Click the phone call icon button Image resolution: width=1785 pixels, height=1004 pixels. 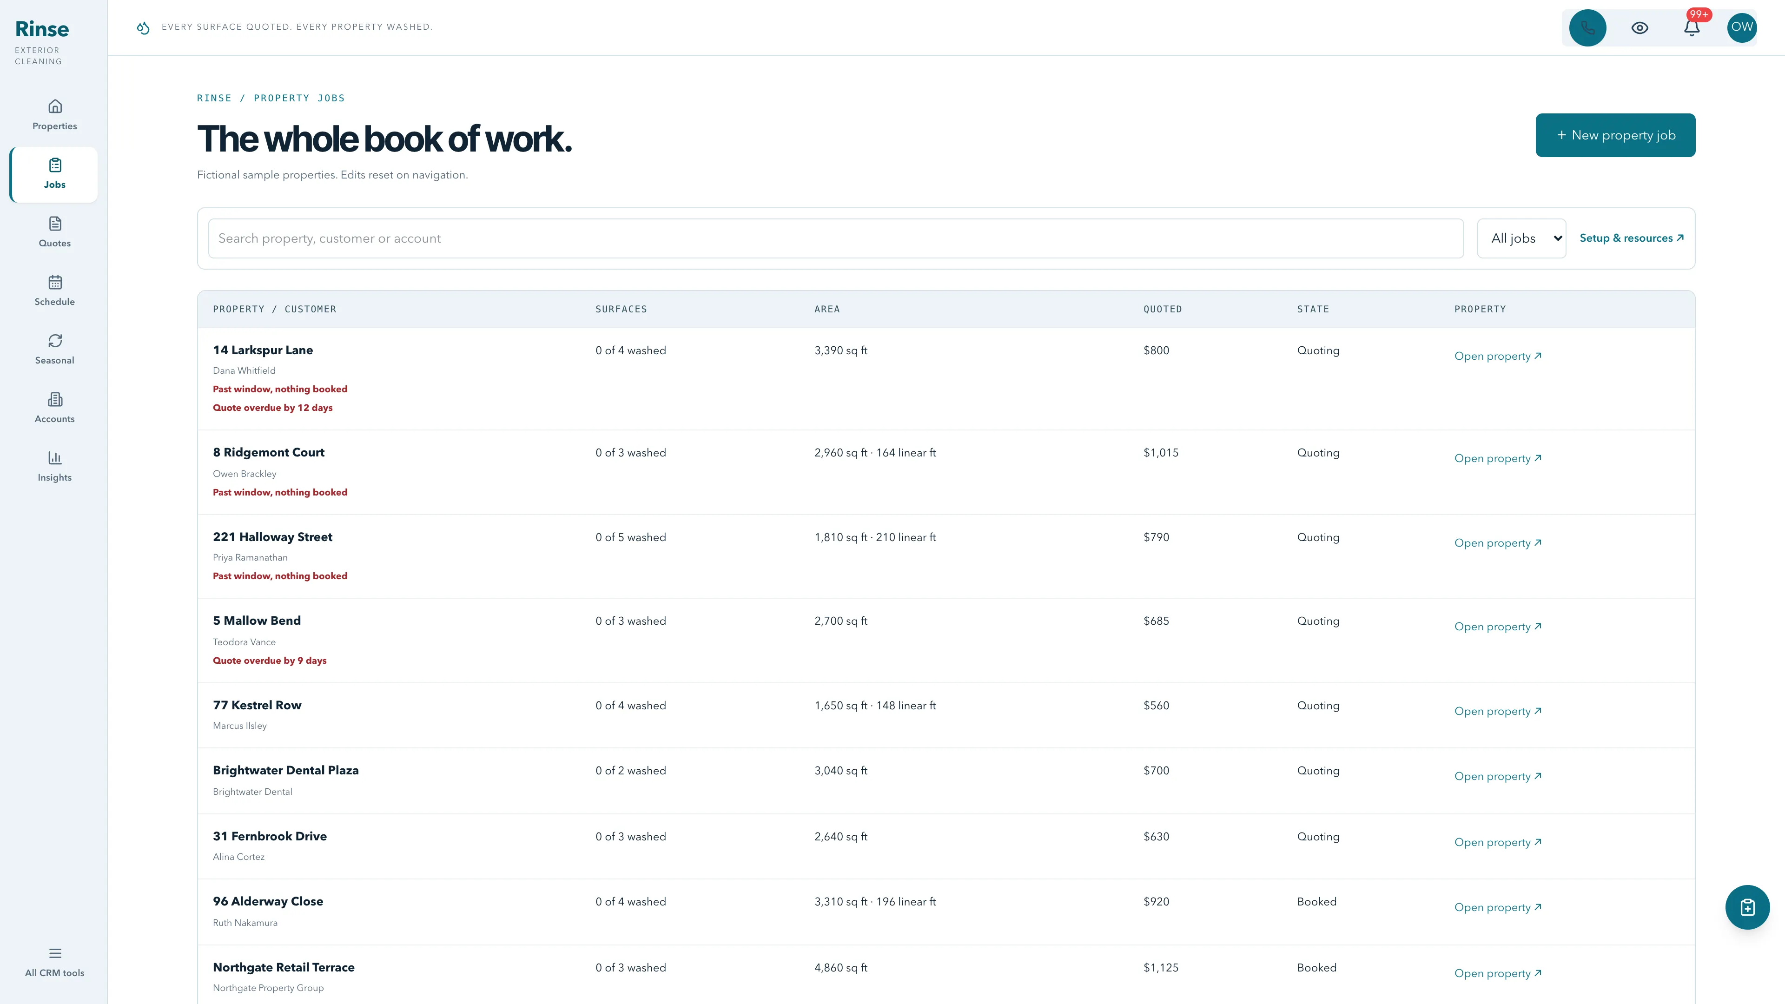click(x=1587, y=28)
